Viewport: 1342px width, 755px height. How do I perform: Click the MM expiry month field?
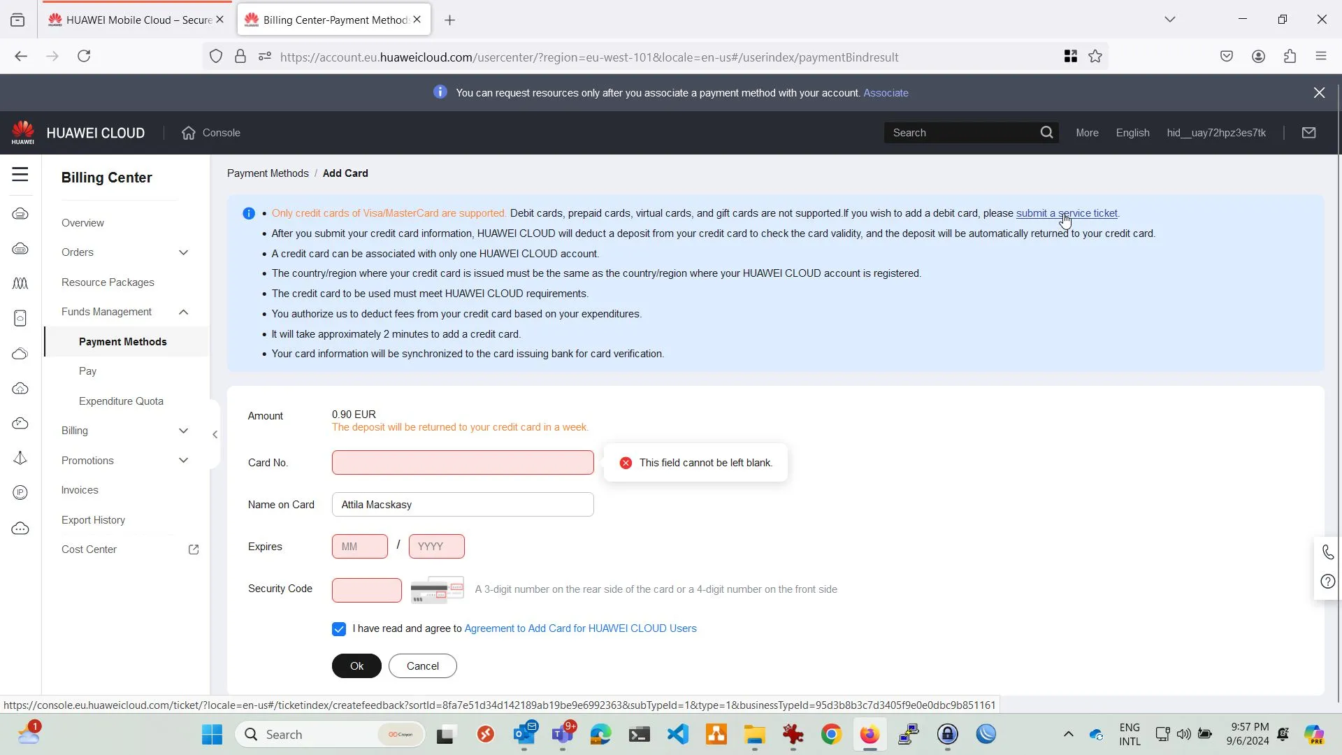[x=360, y=547]
